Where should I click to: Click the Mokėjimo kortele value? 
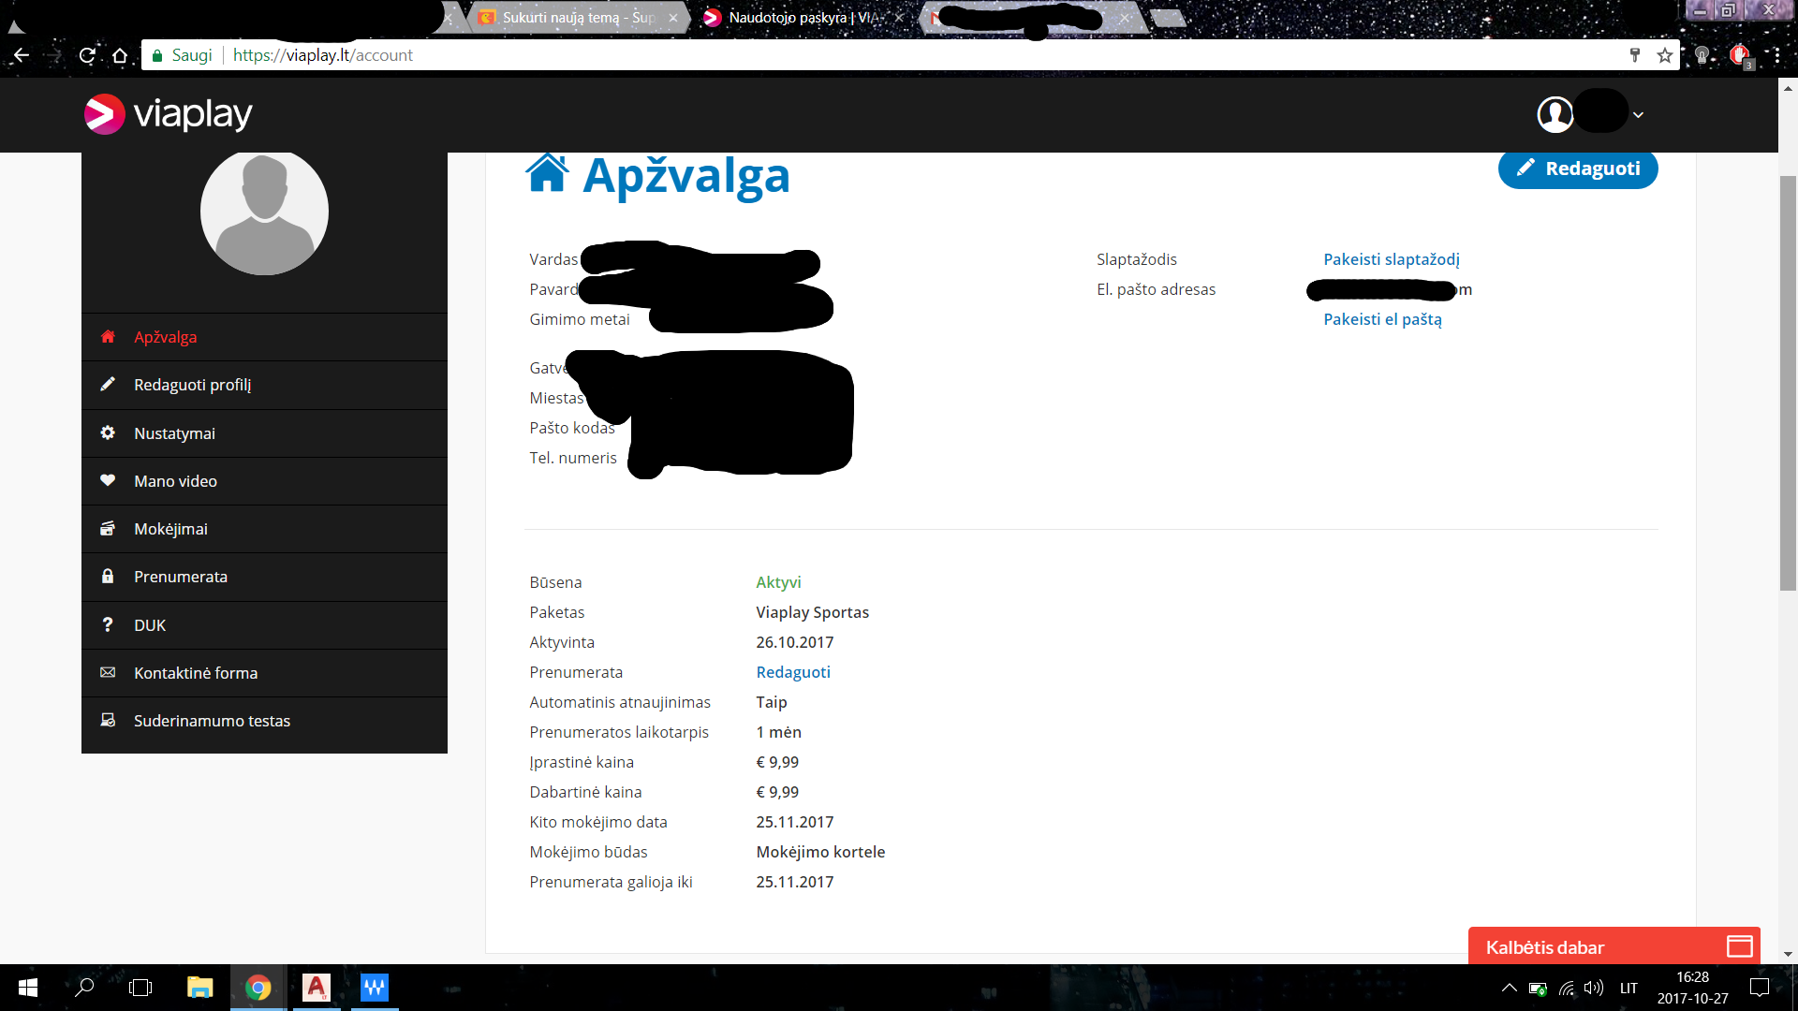tap(820, 852)
